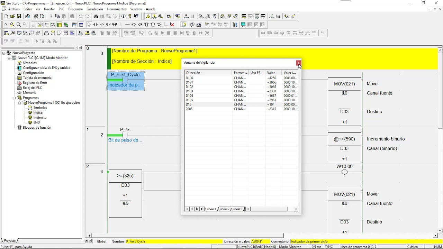
Task: Select the Indirecto program section
Action: coord(40,118)
